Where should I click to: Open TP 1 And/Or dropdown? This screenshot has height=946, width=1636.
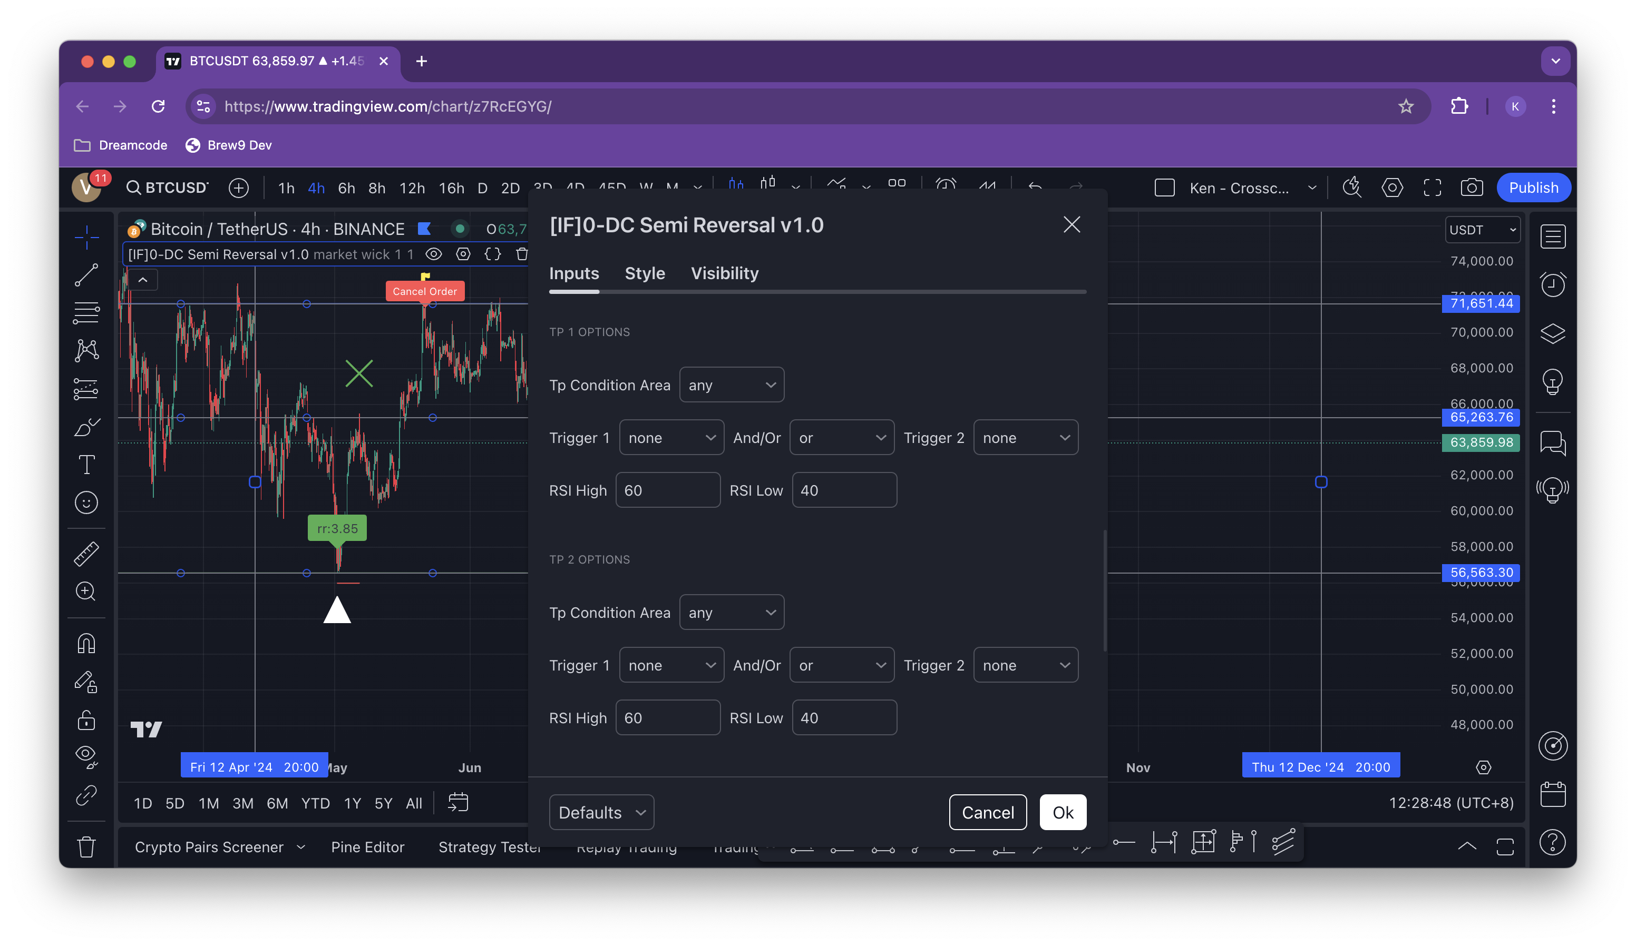point(842,438)
